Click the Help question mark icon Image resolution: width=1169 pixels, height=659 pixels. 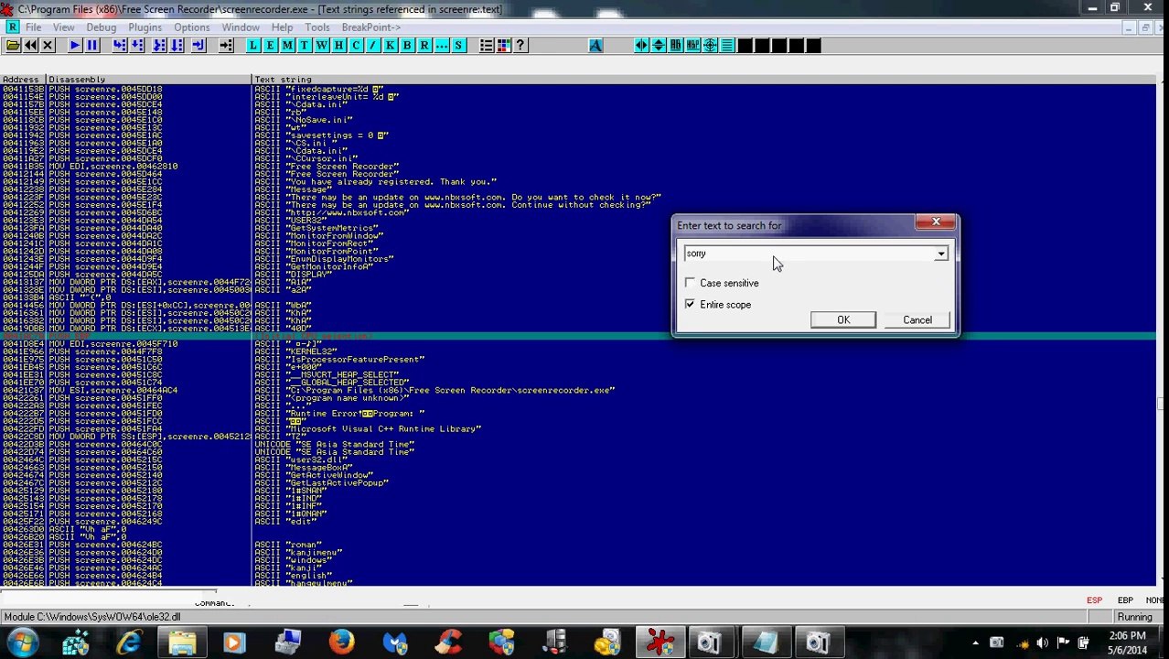[520, 46]
